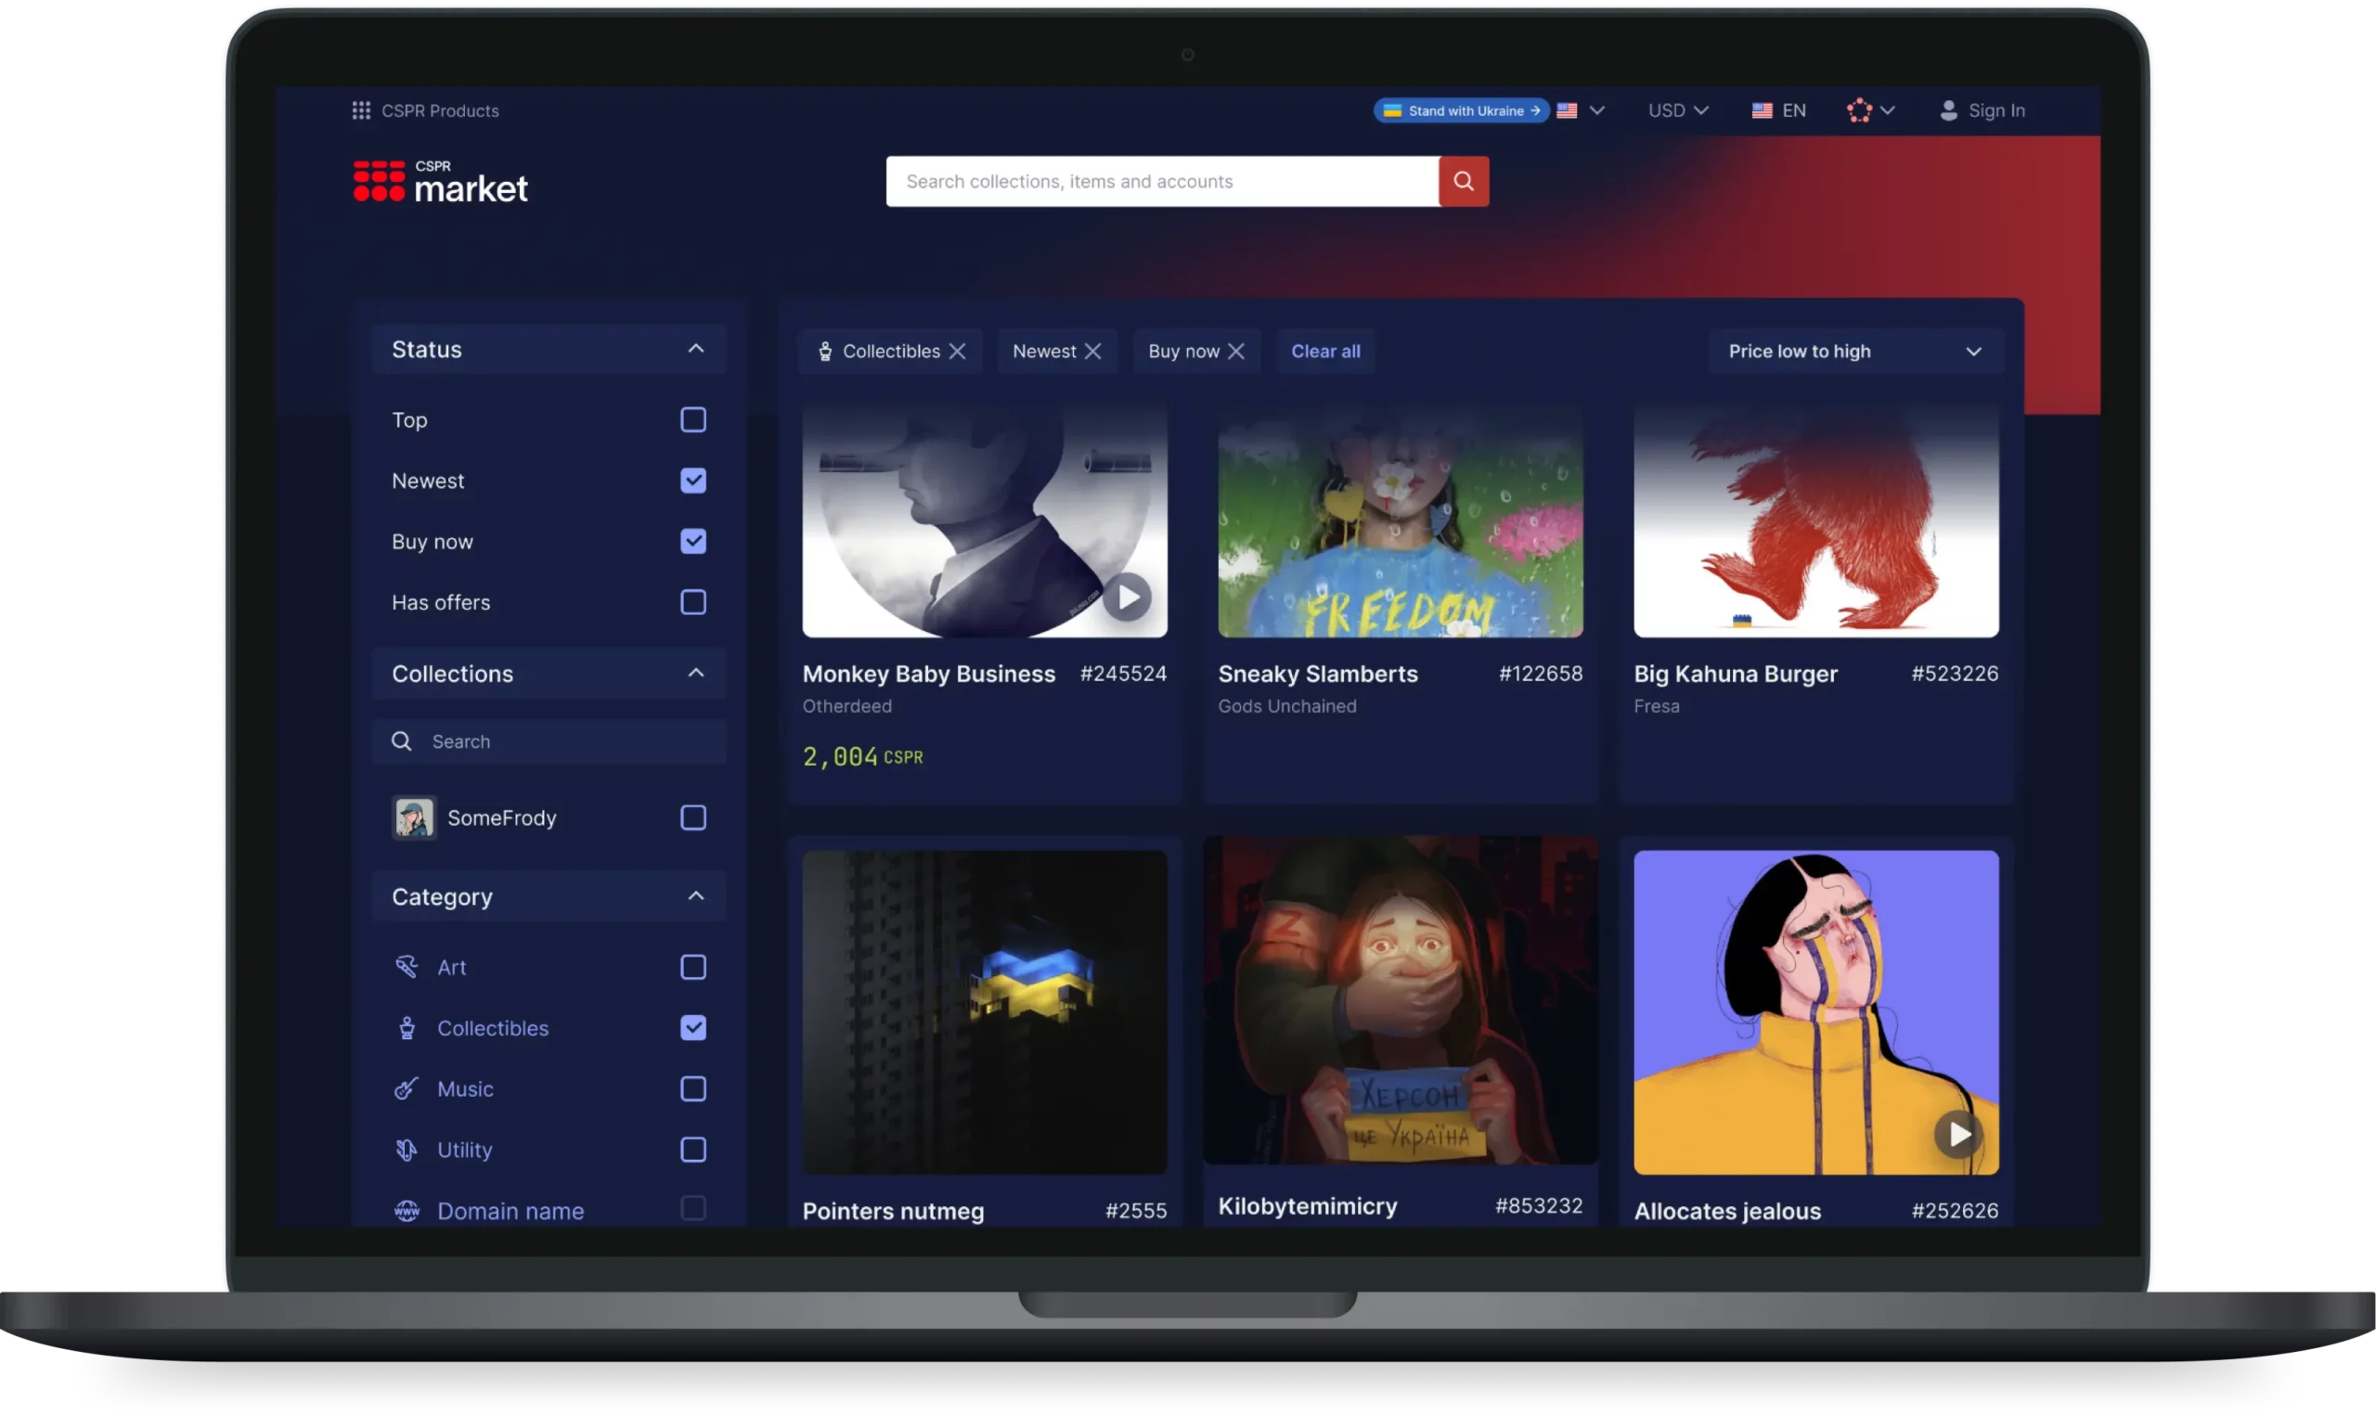Image resolution: width=2376 pixels, height=1415 pixels.
Task: Uncheck the Collectibles category checkbox
Action: tap(693, 1029)
